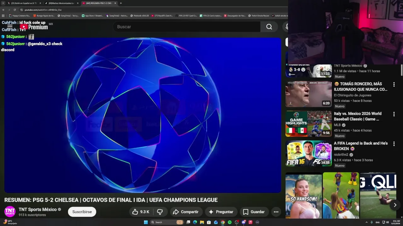Click the Preguntar button
Screen dimensions: 403x226
click(x=221, y=212)
